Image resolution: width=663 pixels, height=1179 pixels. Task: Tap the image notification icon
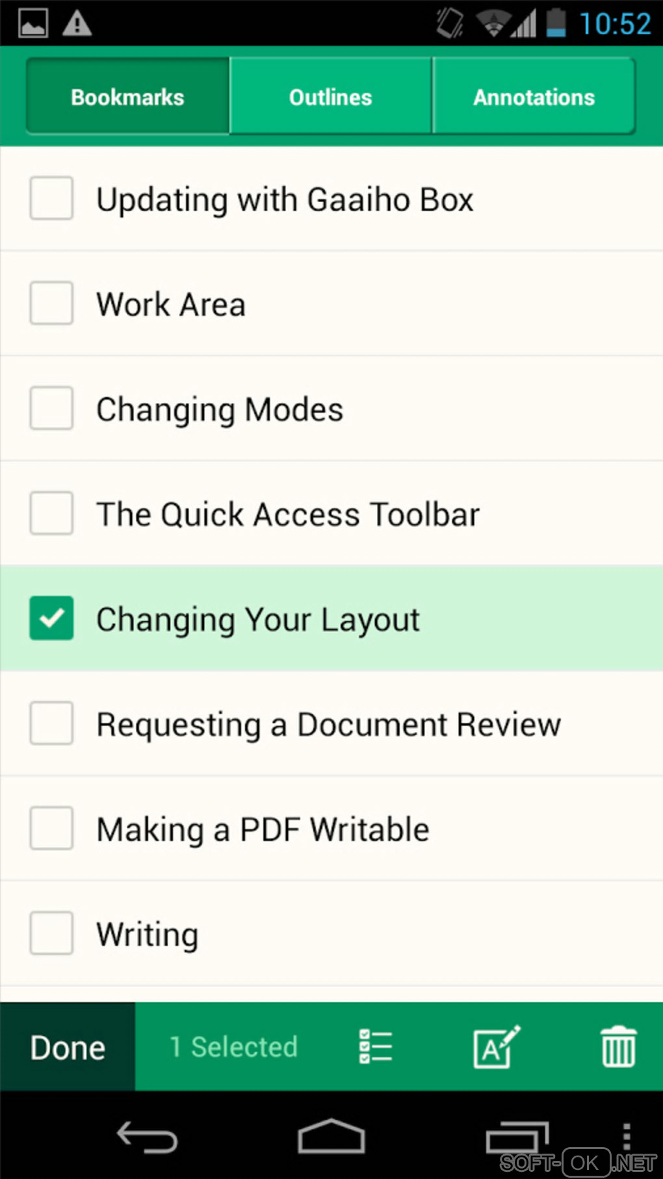pyautogui.click(x=32, y=24)
